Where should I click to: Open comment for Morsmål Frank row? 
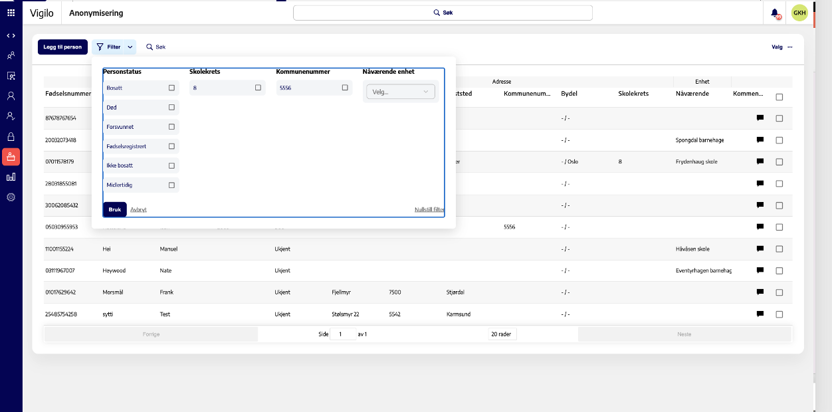pos(760,292)
